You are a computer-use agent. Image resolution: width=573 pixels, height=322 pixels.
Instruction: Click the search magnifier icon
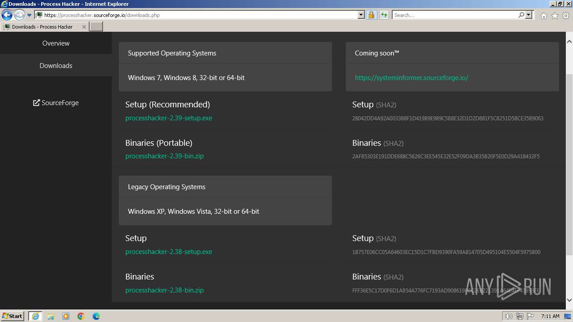[x=521, y=15]
